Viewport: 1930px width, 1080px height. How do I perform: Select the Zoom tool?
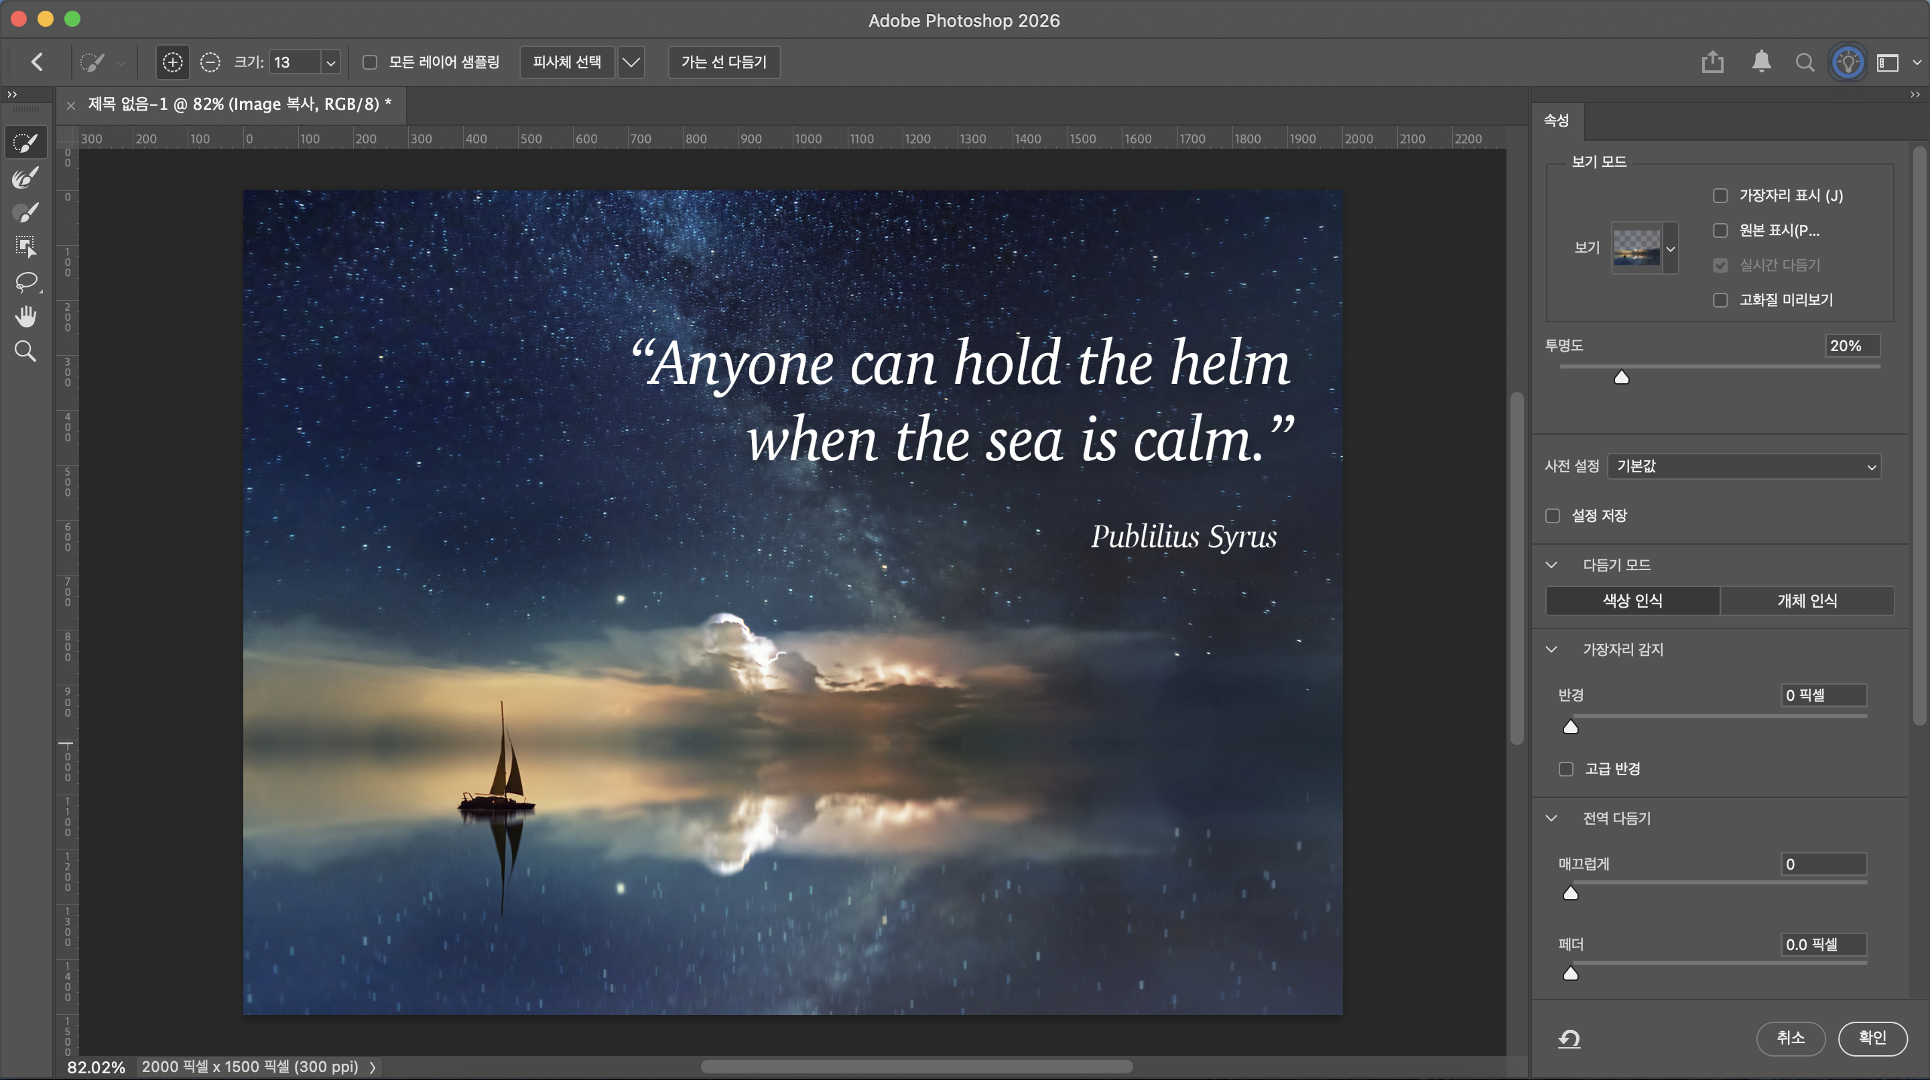[x=25, y=350]
